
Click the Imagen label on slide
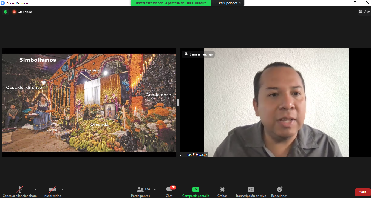click(91, 70)
